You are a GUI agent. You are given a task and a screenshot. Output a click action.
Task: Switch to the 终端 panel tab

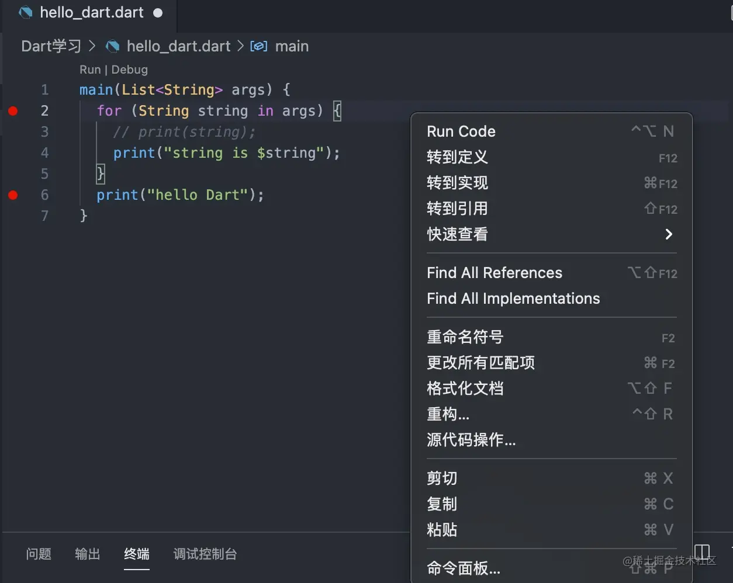pyautogui.click(x=137, y=554)
